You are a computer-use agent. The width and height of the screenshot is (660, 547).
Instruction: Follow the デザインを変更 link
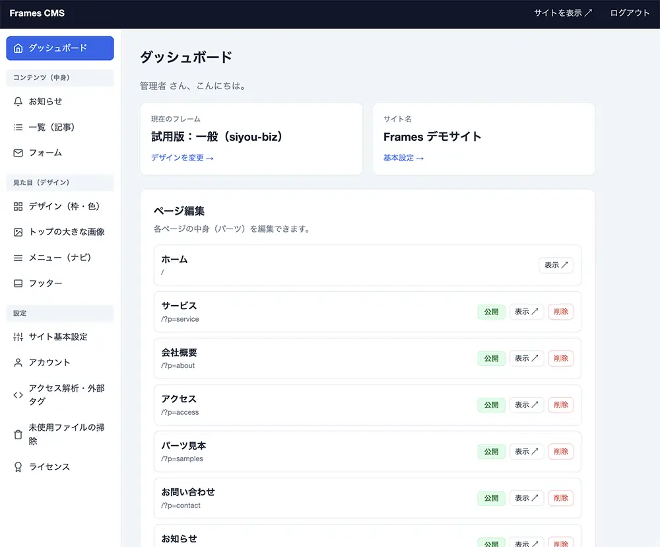tap(182, 158)
